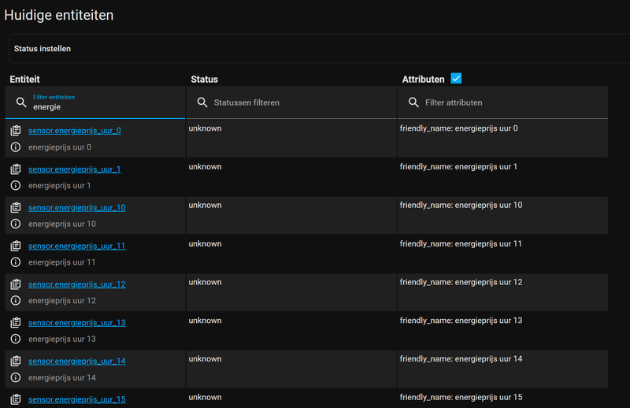
Task: Open info icon for energieprijs uur 12
Action: 16,301
